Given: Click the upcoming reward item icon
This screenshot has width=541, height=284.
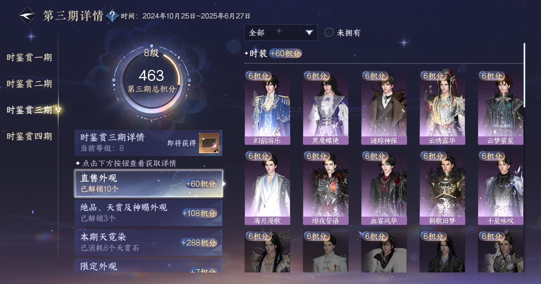Looking at the screenshot, I should (x=209, y=143).
